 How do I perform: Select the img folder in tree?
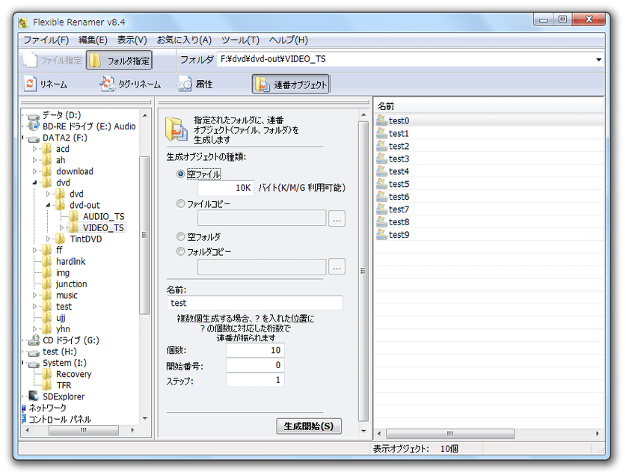pos(63,272)
